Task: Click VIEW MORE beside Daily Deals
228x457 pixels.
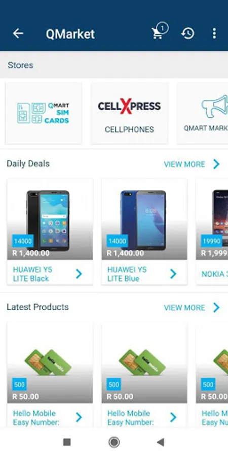Action: point(184,165)
